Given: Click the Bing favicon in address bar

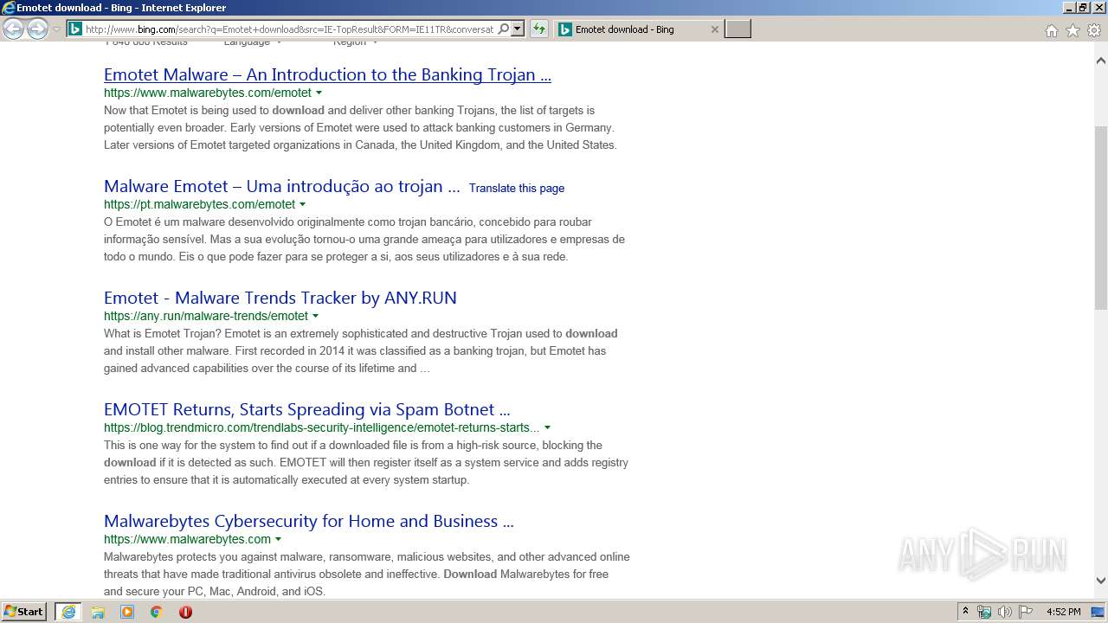Looking at the screenshot, I should tap(75, 29).
